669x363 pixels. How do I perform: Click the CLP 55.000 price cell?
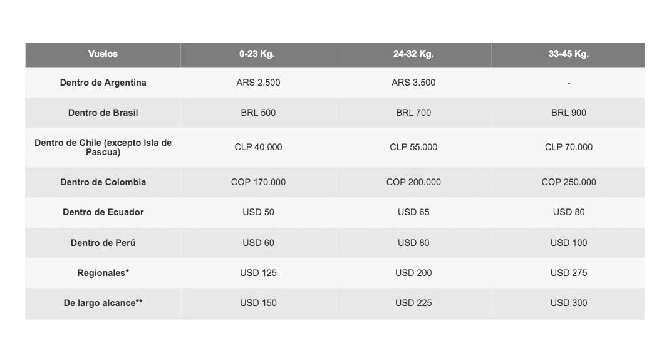coord(413,148)
